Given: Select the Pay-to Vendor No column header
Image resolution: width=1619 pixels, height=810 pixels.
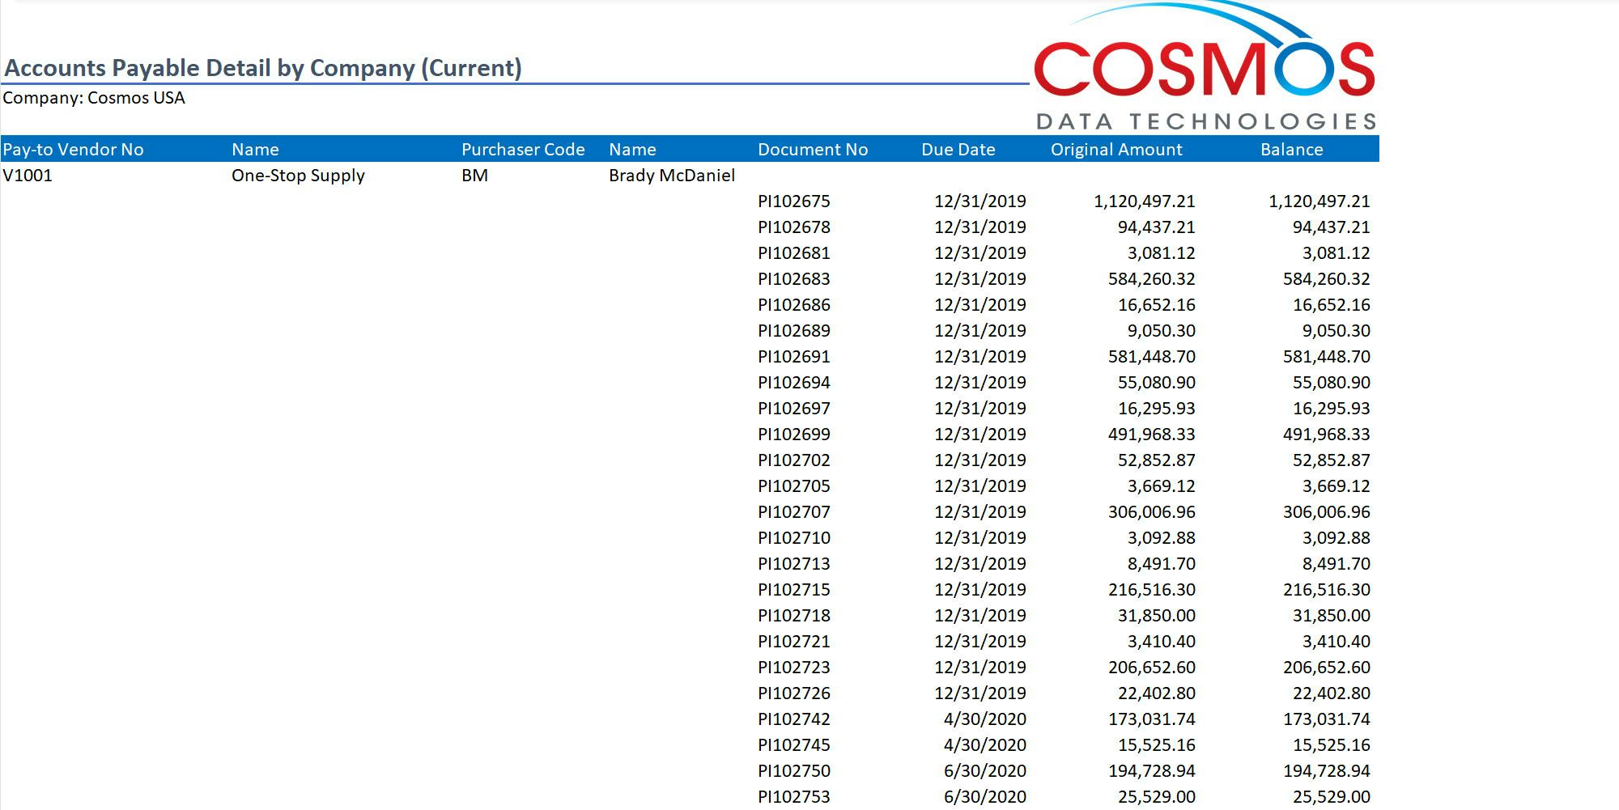Looking at the screenshot, I should (74, 149).
